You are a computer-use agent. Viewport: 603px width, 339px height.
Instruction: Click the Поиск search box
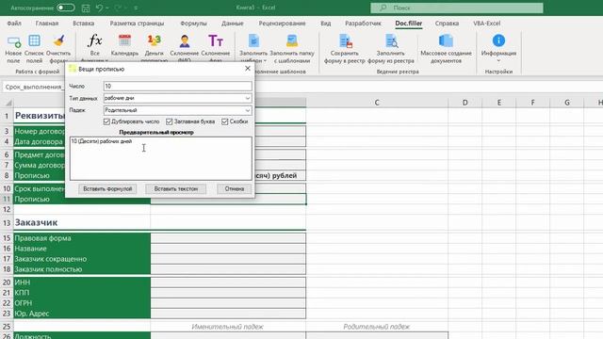coord(456,8)
